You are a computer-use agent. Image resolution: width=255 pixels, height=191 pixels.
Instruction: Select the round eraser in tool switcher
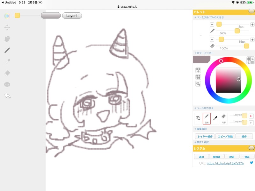click(224, 118)
